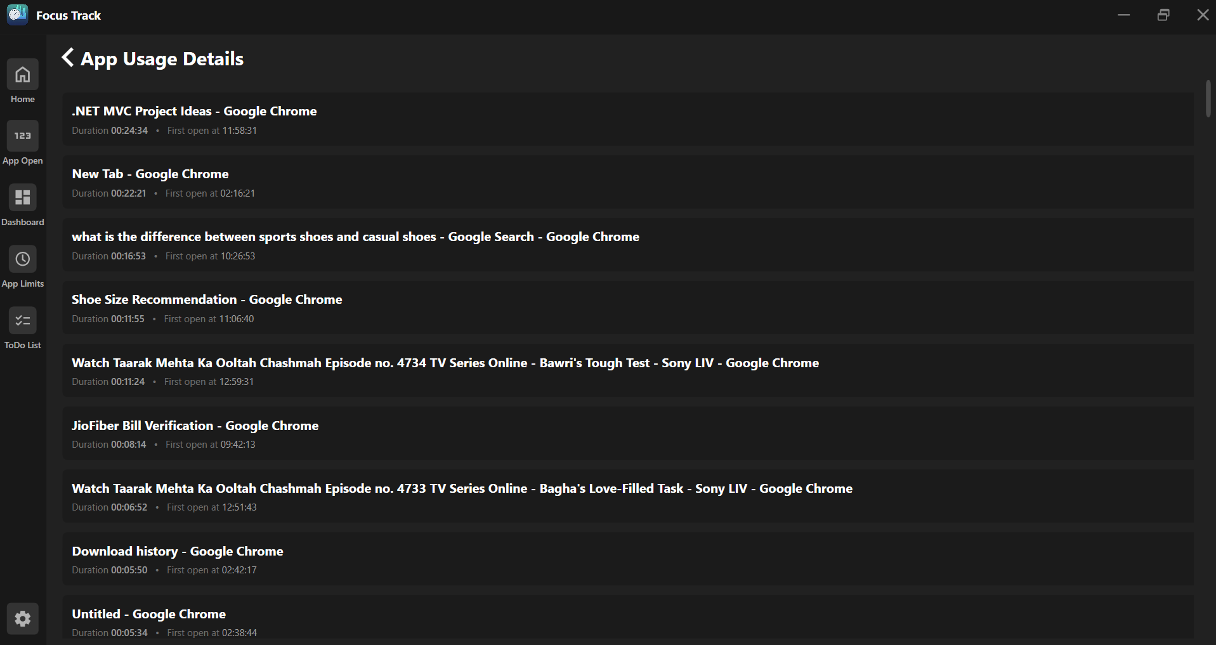Open the App Limits clock icon
The image size is (1216, 645).
pyautogui.click(x=23, y=259)
